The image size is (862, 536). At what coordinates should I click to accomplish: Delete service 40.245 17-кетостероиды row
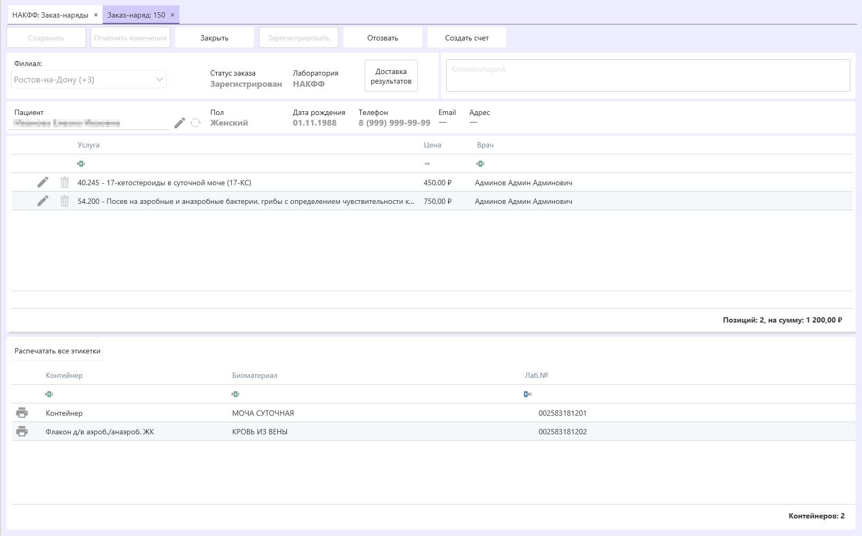click(x=64, y=183)
